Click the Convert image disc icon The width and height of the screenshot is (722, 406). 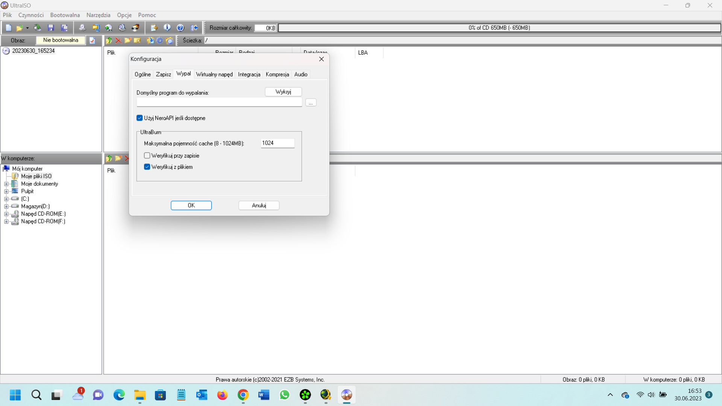point(109,28)
